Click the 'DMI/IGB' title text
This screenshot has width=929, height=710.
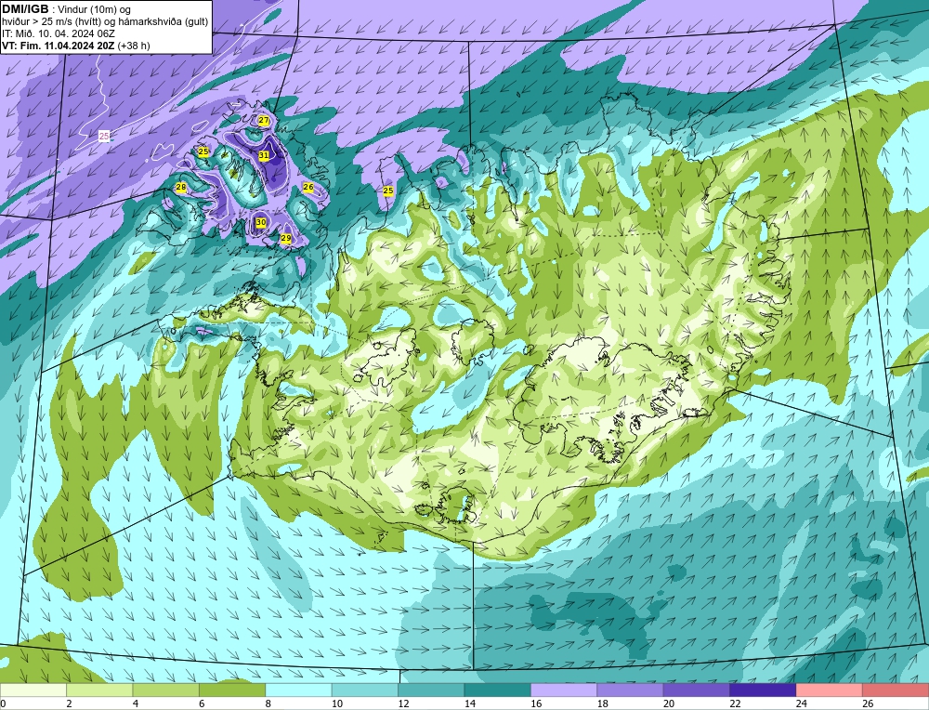(25, 9)
